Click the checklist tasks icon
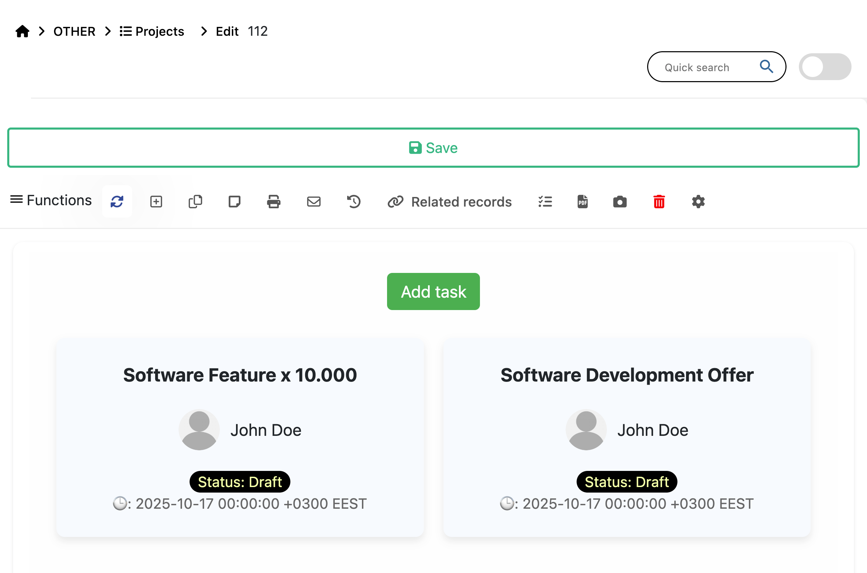 [545, 201]
